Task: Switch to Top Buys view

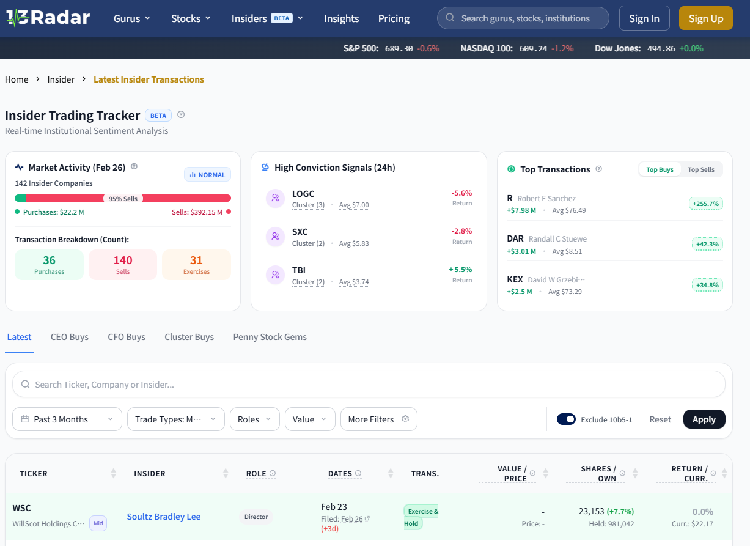Action: click(660, 169)
